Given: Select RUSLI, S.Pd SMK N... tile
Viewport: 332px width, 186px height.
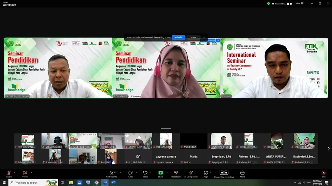Looking at the screenshot, I should coord(138,156).
